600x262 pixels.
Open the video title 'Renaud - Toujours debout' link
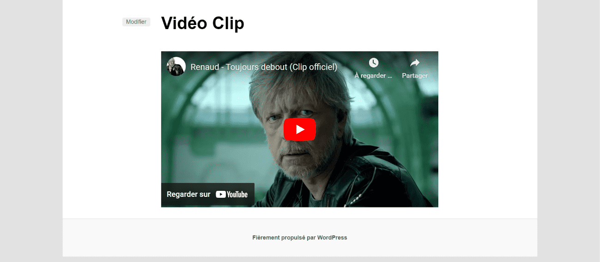tap(264, 67)
